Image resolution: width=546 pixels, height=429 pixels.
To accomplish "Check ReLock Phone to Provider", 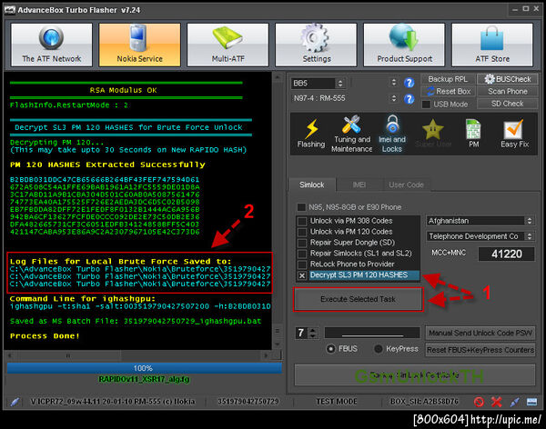I will click(x=302, y=264).
